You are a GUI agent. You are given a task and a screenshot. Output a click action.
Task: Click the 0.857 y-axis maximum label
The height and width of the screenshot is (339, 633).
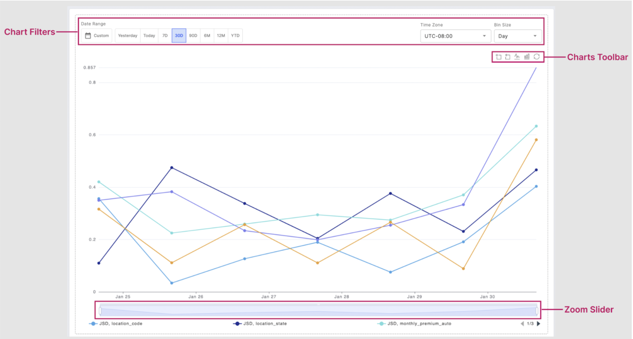click(89, 68)
